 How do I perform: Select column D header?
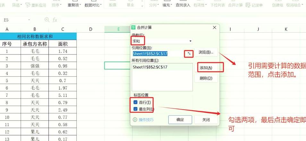point(90,29)
